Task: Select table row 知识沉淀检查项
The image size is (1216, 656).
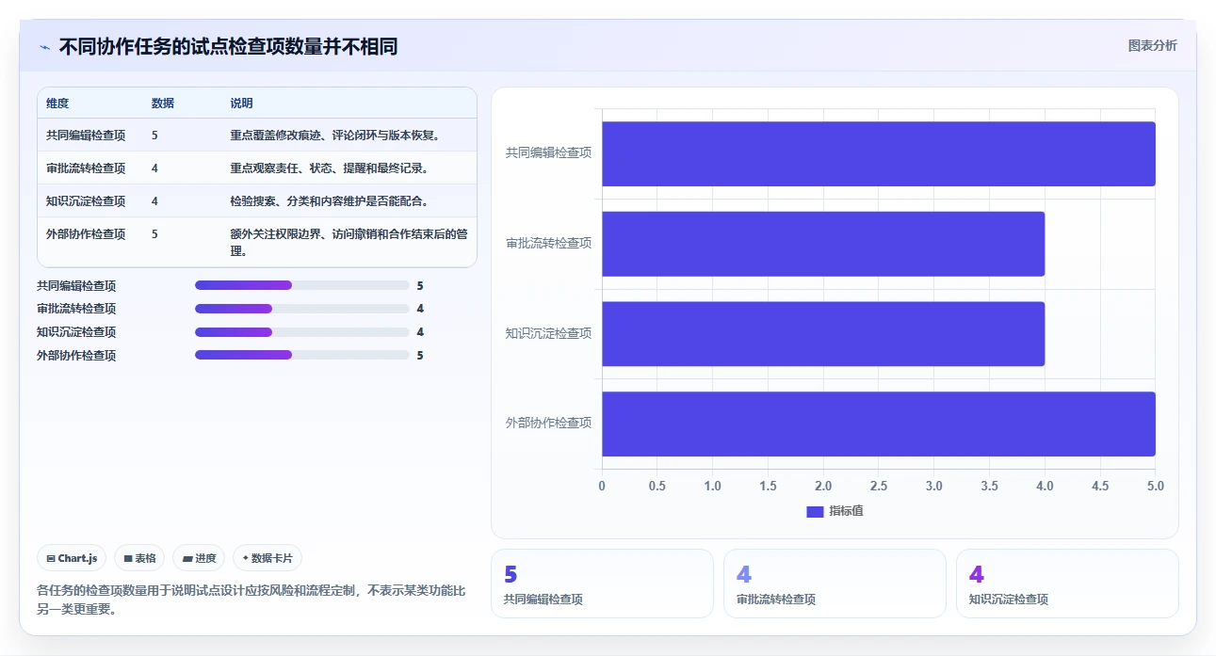Action: 257,201
